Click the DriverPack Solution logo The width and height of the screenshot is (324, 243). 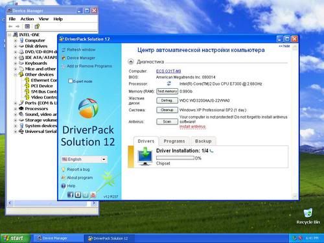pyautogui.click(x=88, y=108)
